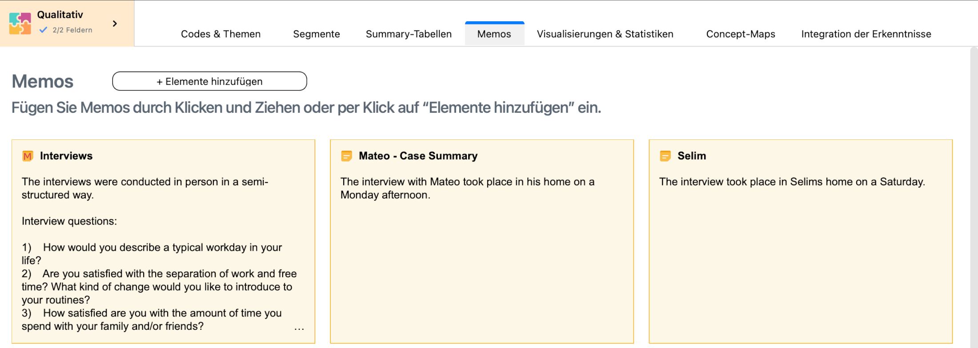Open the Codes & Themen tab
Viewport: 978px width, 348px height.
click(220, 34)
